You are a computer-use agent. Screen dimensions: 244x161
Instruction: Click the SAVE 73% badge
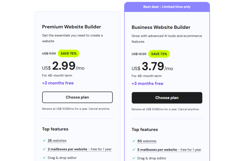(x=159, y=54)
